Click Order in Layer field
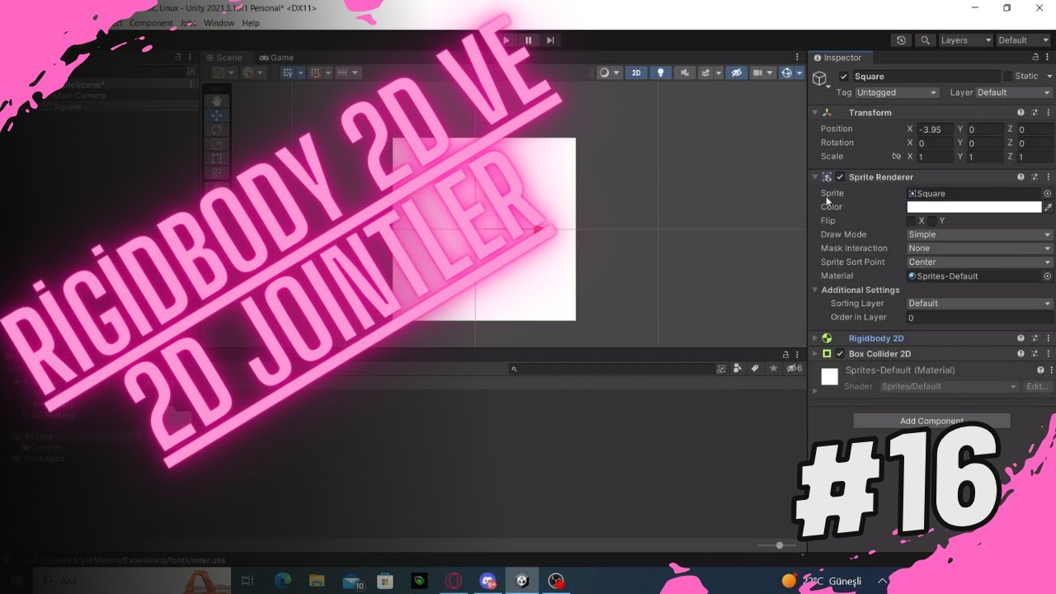 coord(980,318)
